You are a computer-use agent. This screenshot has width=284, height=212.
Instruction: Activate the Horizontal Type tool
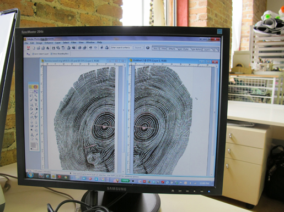[x=36, y=105]
